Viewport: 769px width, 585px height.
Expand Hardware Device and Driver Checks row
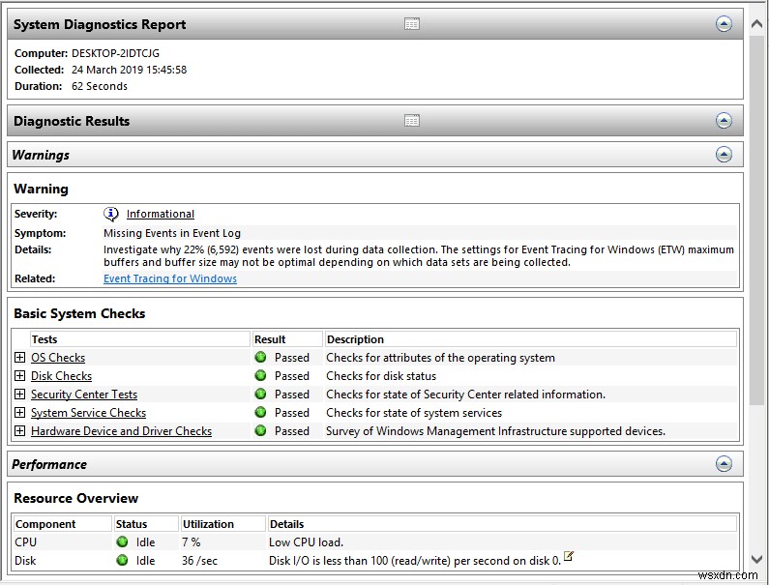click(19, 430)
